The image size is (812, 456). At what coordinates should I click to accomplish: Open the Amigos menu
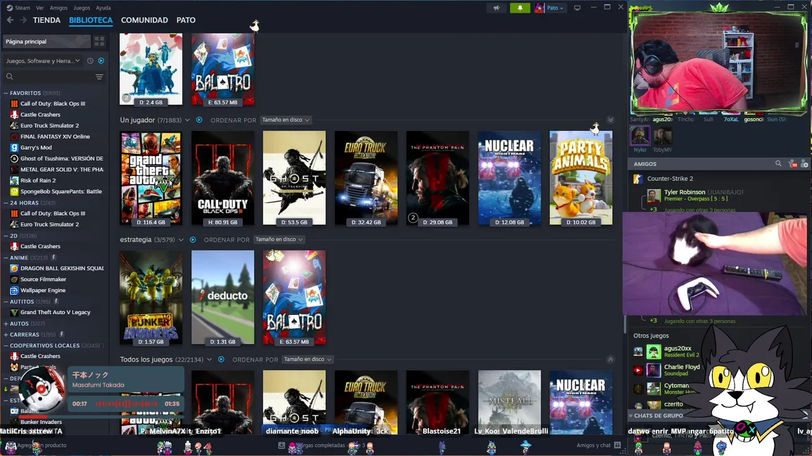coord(58,8)
